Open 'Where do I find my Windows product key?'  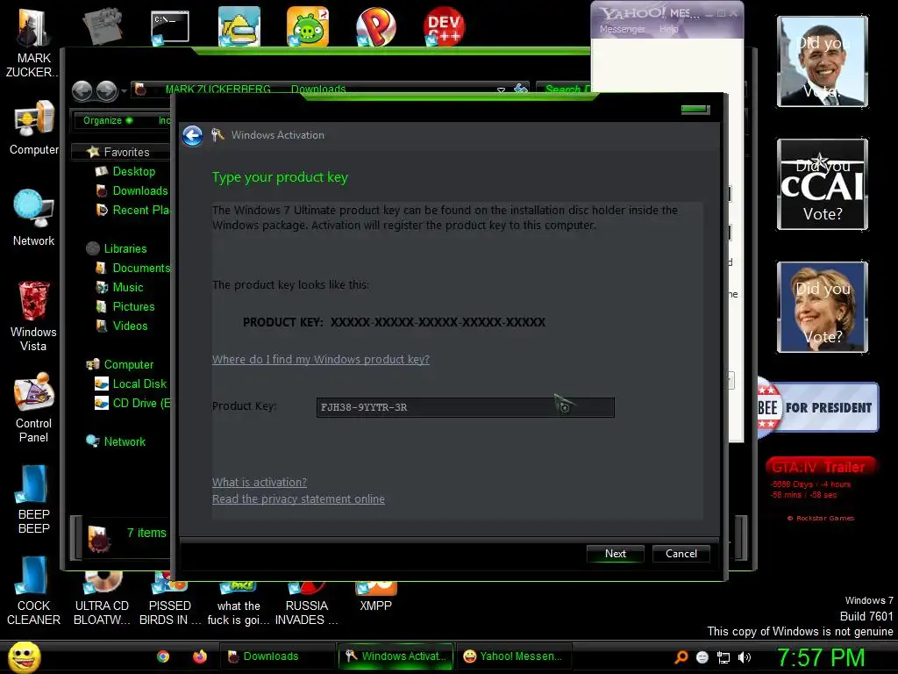coord(321,359)
